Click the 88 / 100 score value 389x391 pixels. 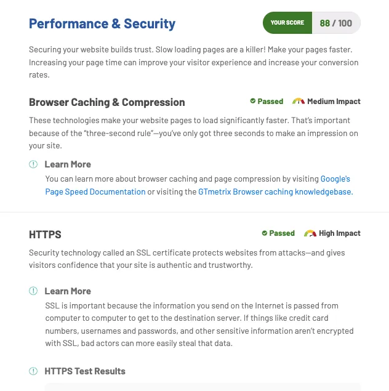pos(336,23)
